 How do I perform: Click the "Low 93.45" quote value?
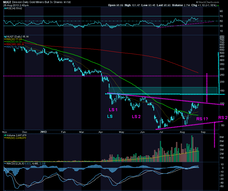pyautogui.click(x=148, y=5)
